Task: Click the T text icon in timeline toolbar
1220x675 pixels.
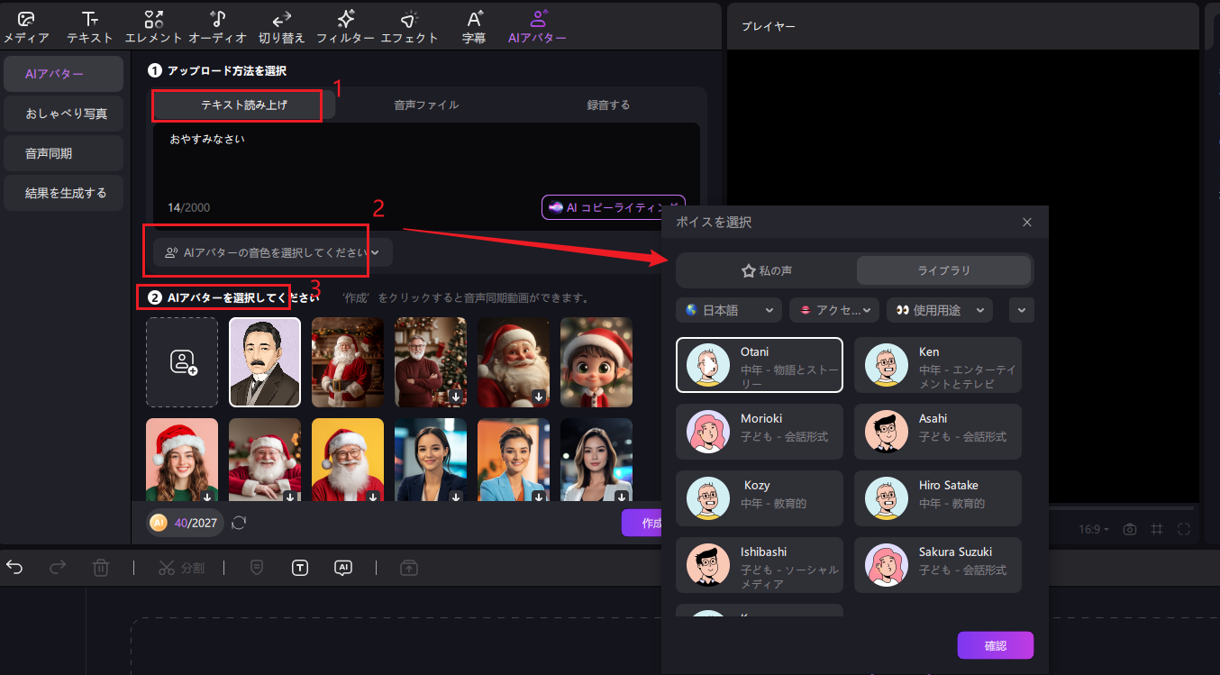Action: click(x=300, y=568)
